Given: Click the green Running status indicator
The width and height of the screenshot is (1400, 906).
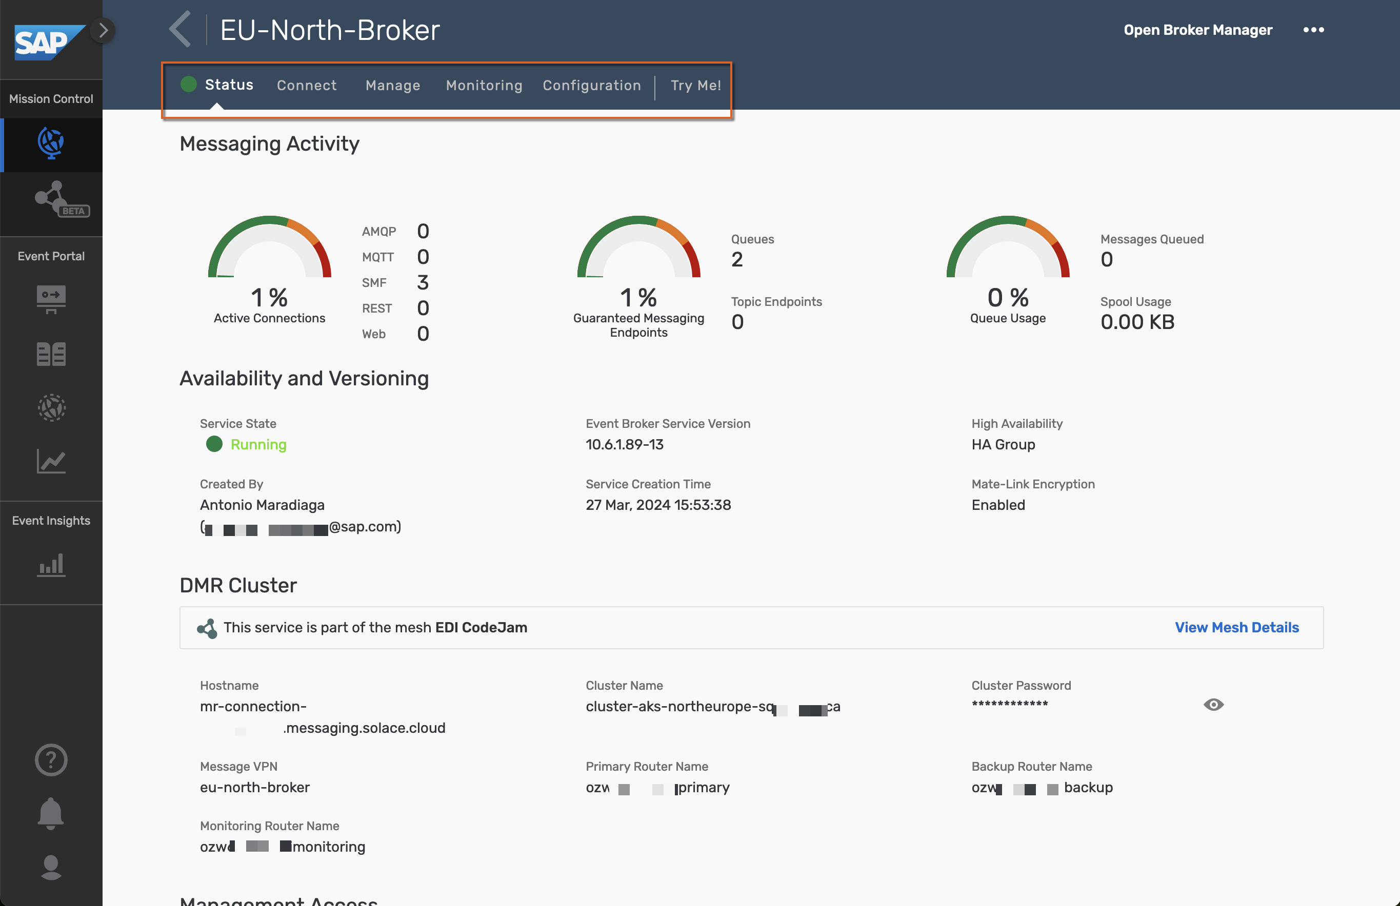Looking at the screenshot, I should 214,444.
